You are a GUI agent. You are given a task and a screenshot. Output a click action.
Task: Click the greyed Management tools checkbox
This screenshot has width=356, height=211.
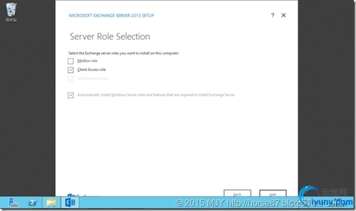pos(71,78)
